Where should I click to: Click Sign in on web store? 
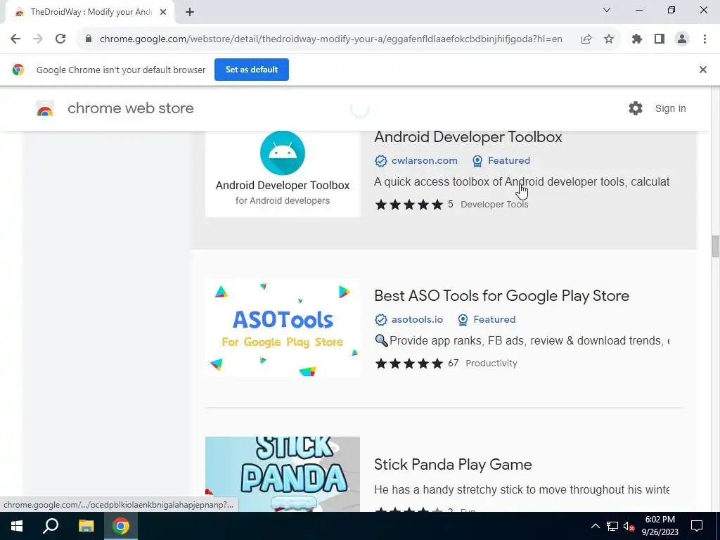pyautogui.click(x=670, y=108)
